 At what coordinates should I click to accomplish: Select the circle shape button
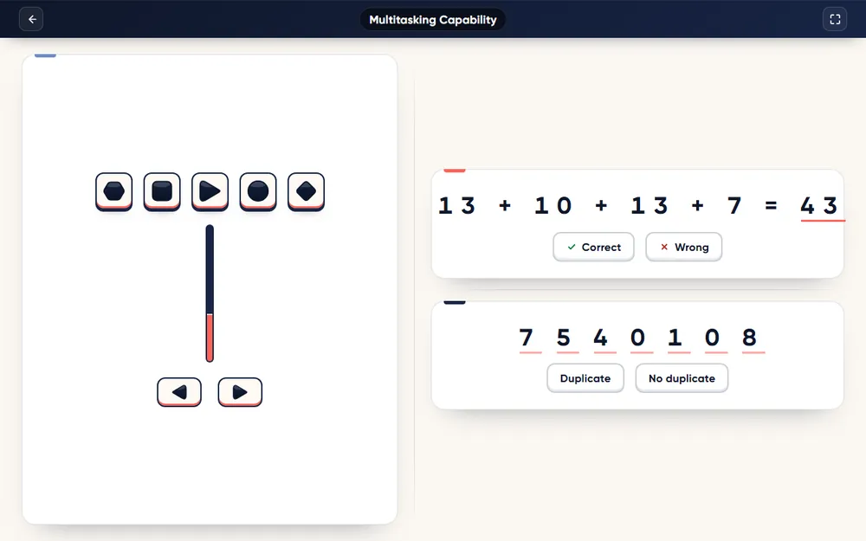click(258, 191)
